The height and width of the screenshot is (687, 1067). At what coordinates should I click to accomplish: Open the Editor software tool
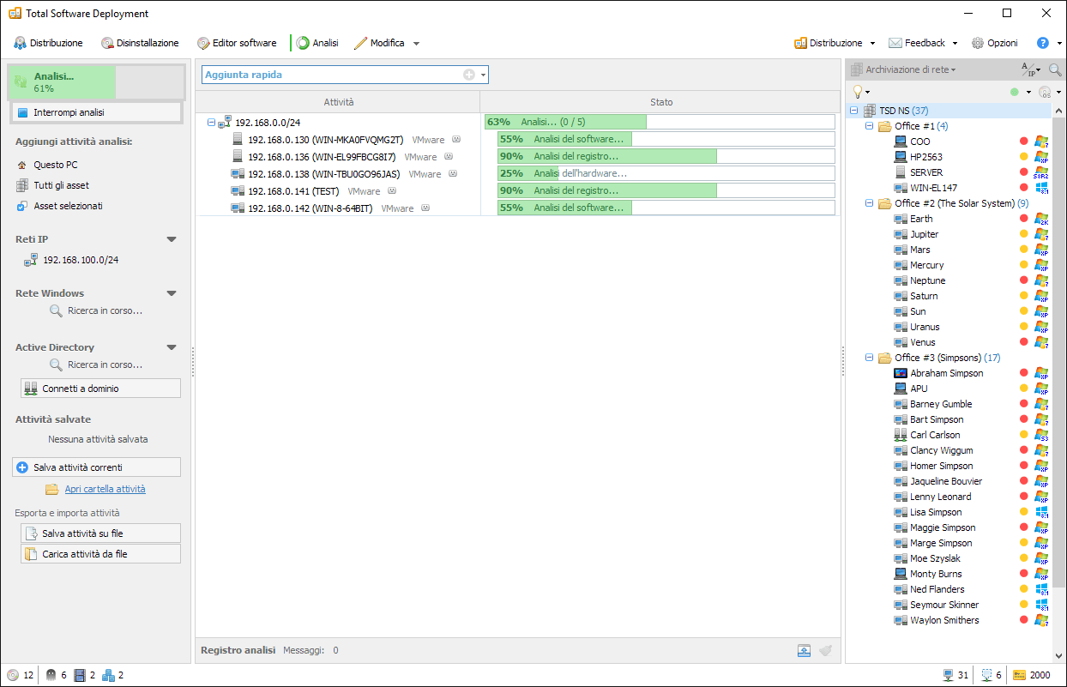237,43
